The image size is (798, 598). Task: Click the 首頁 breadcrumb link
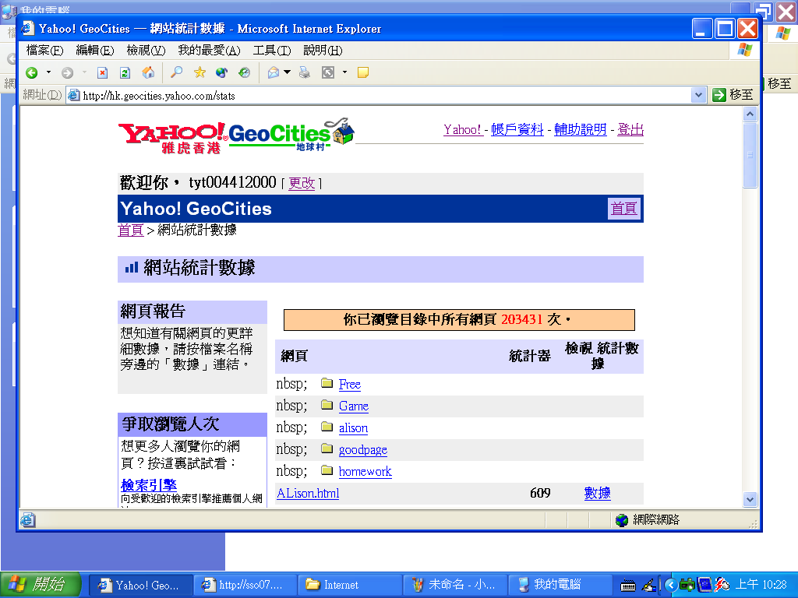[131, 230]
